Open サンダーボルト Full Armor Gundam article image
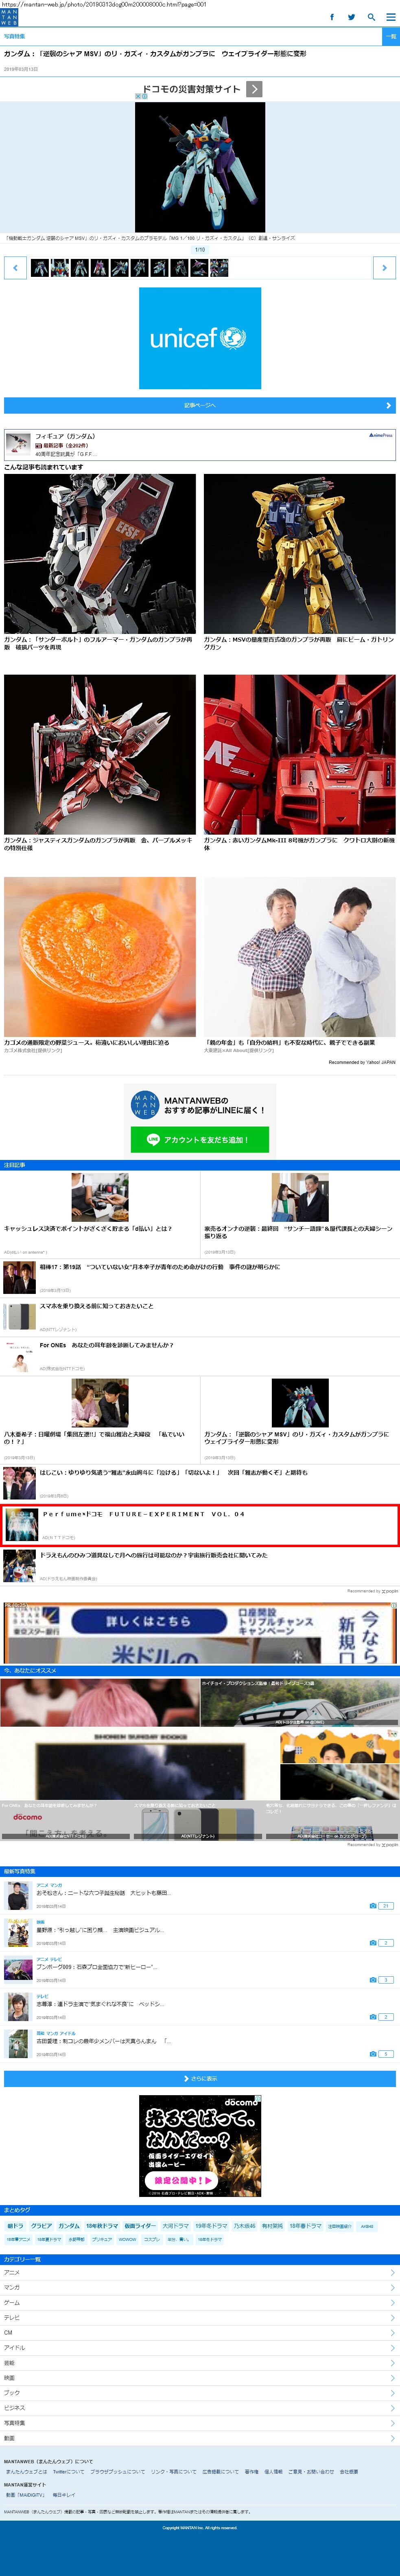 click(100, 554)
